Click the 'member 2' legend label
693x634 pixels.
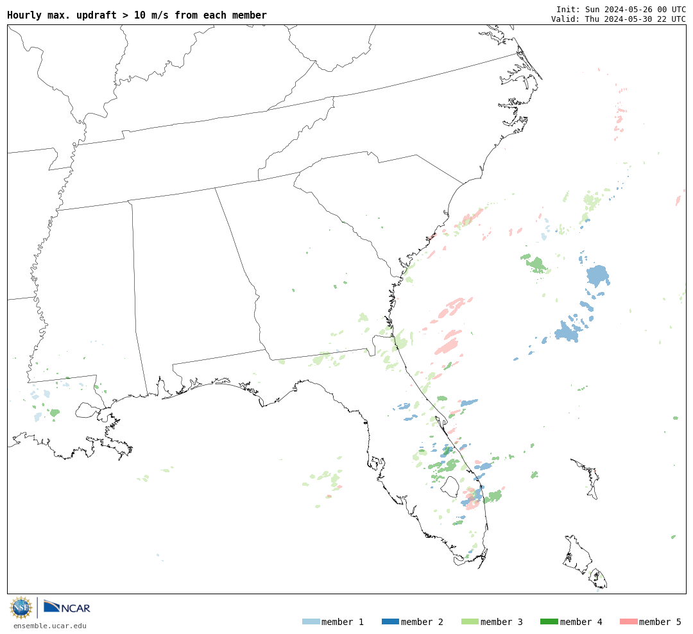(x=422, y=622)
